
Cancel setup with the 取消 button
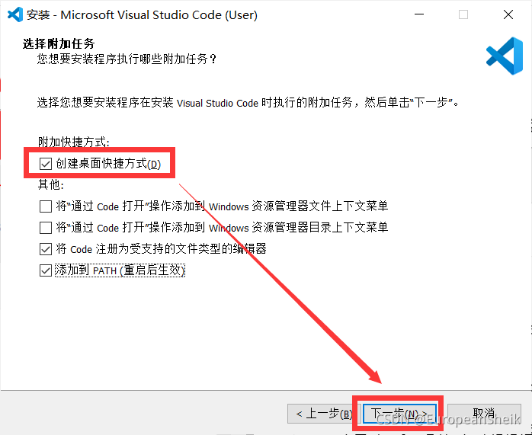coord(484,414)
